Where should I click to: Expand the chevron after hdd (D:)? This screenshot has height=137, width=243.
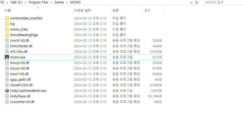(x=26, y=2)
